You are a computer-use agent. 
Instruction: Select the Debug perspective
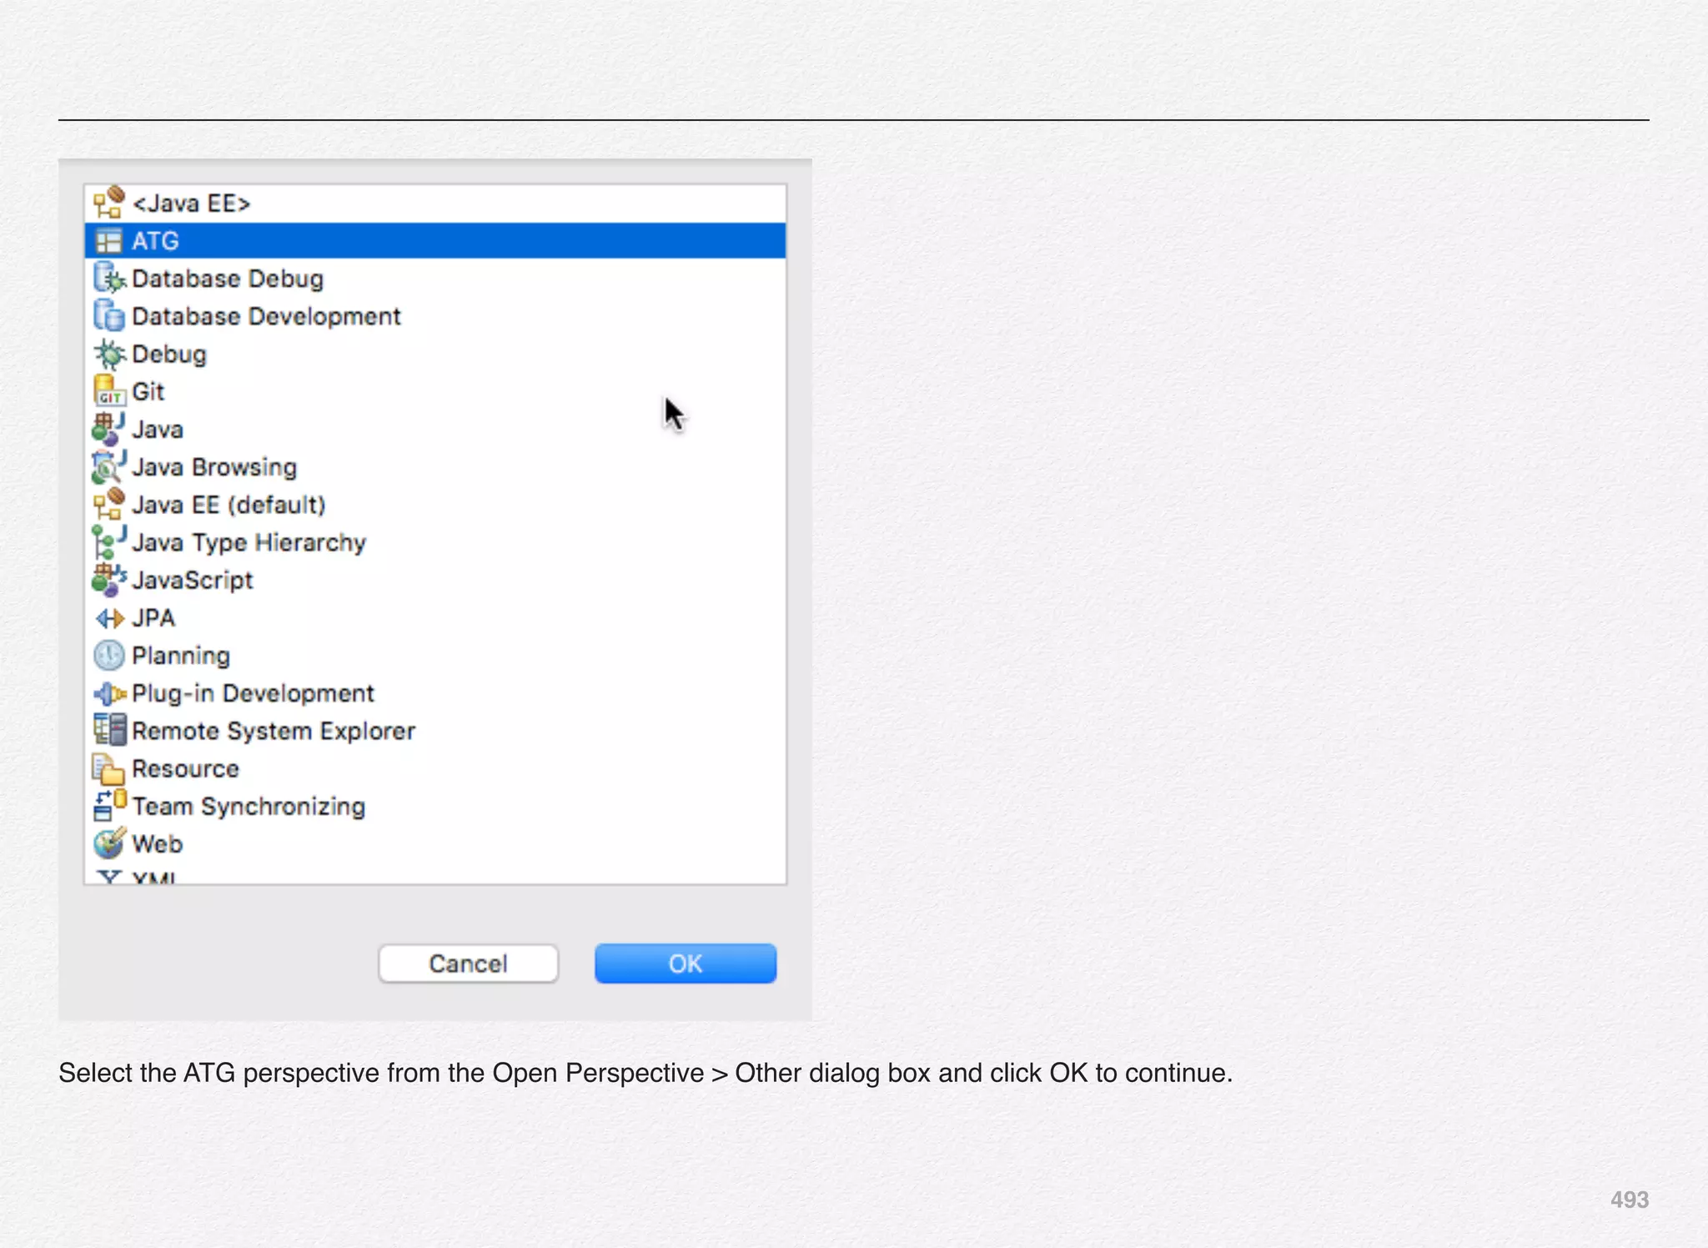(x=435, y=354)
